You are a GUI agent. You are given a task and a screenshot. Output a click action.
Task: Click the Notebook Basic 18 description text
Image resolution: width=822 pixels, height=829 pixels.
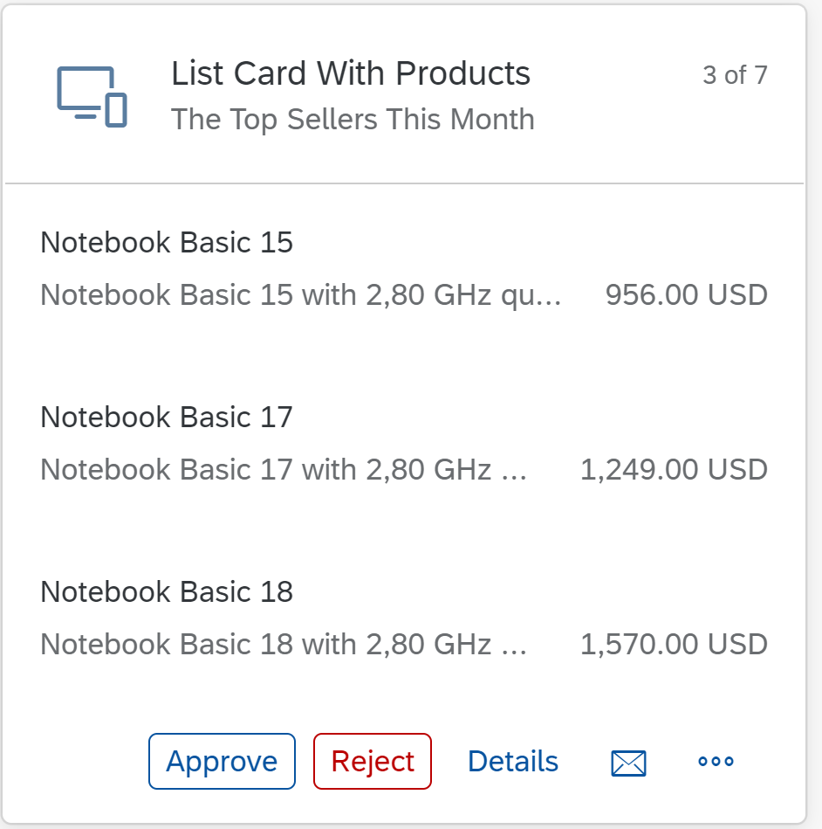tap(284, 644)
